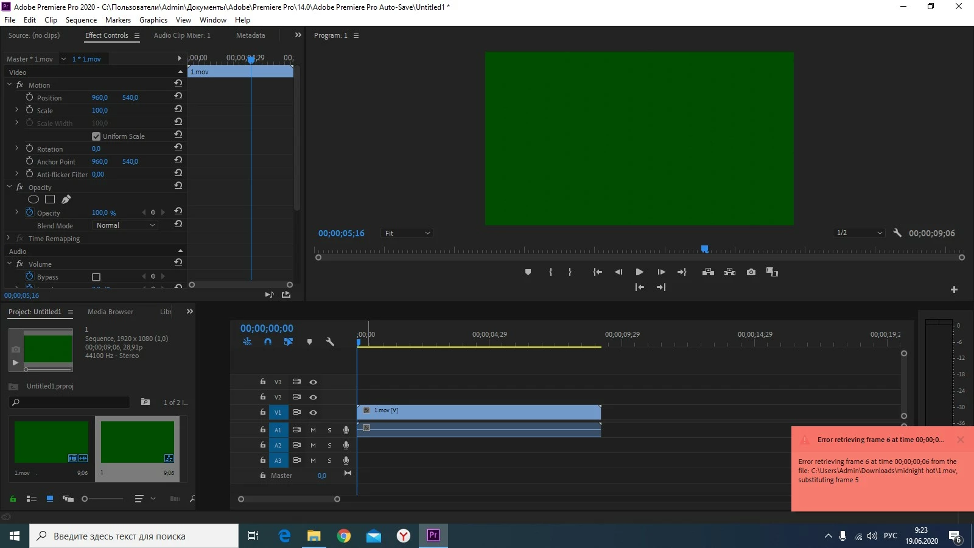Add a marker in the timeline
This screenshot has height=548, width=974.
(x=309, y=342)
